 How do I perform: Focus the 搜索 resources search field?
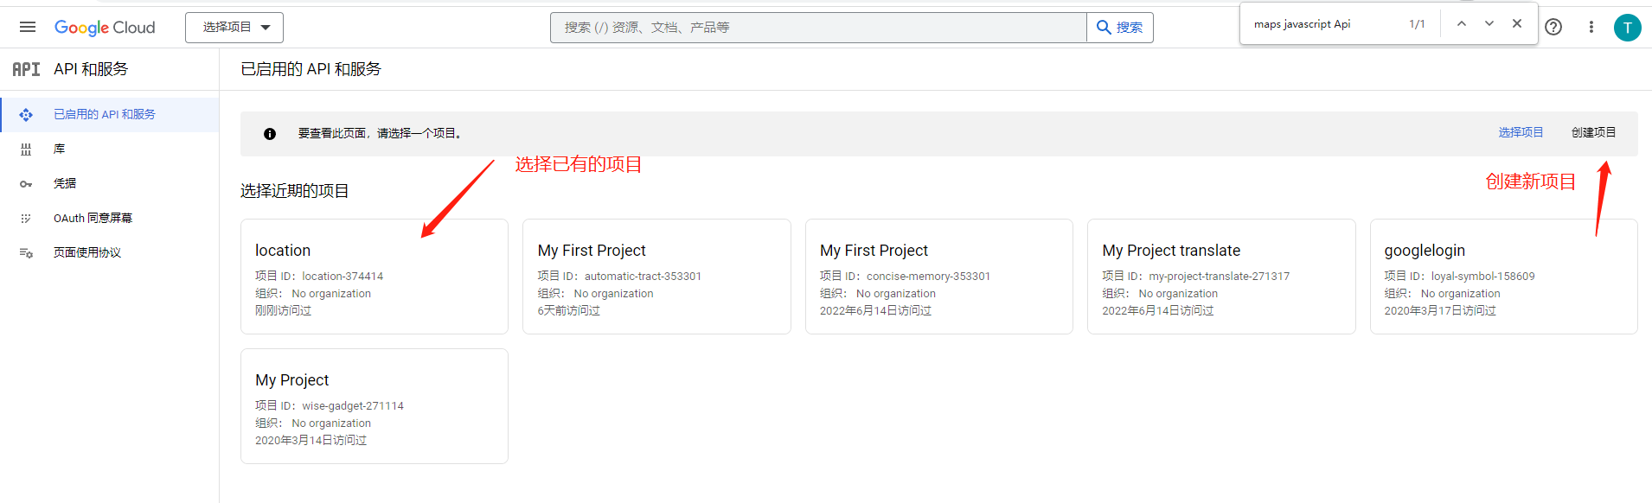818,28
